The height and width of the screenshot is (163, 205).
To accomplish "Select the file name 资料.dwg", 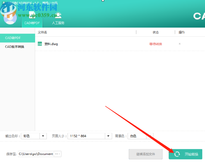I will (51, 44).
